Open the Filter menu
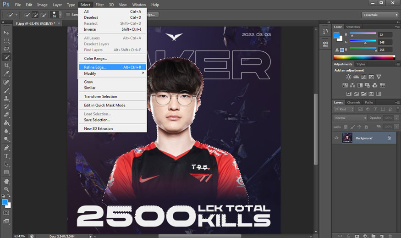This screenshot has width=401, height=238. tap(99, 5)
